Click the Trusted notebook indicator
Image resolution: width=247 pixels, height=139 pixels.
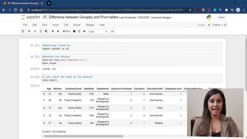(x=201, y=25)
